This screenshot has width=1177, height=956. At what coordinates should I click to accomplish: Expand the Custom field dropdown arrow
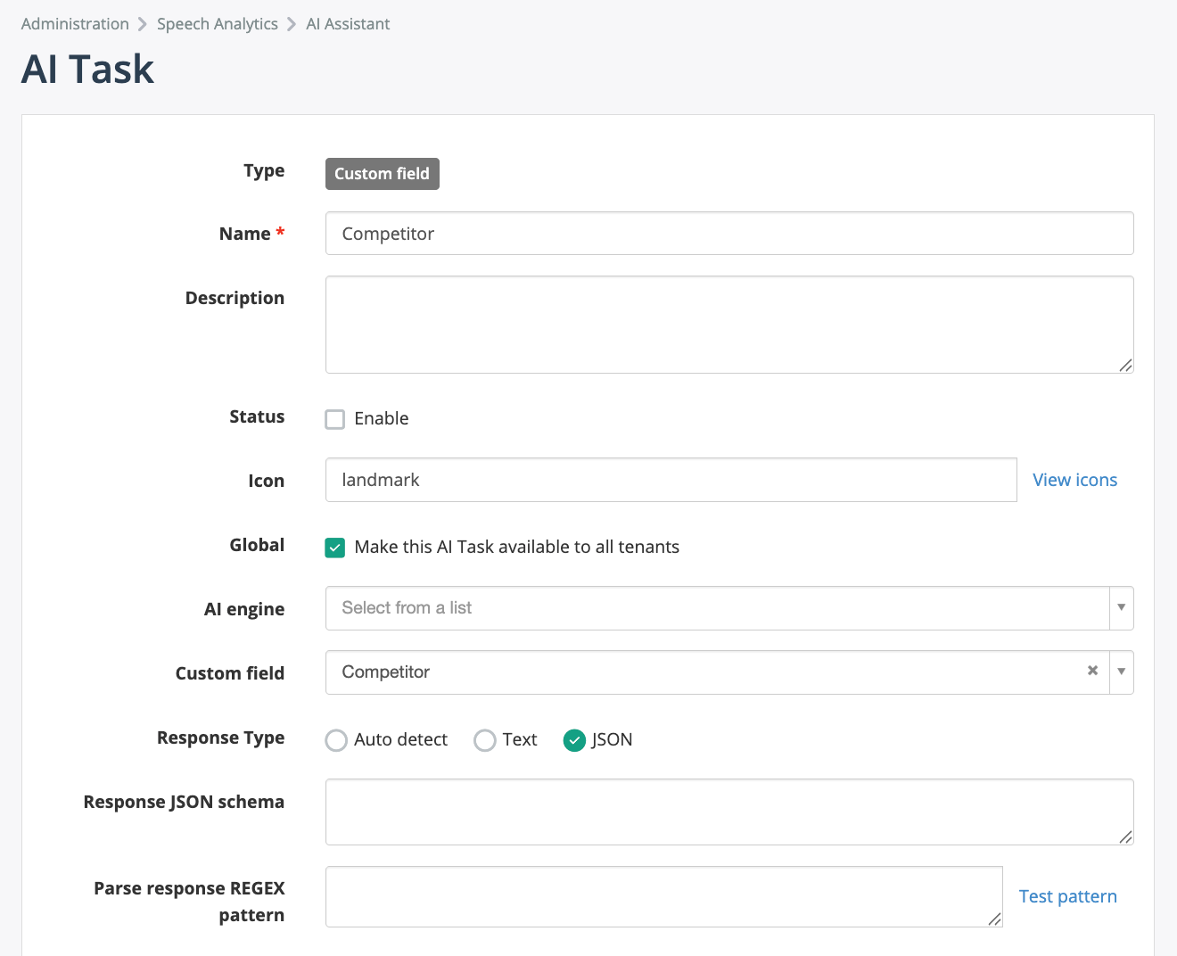(1121, 672)
